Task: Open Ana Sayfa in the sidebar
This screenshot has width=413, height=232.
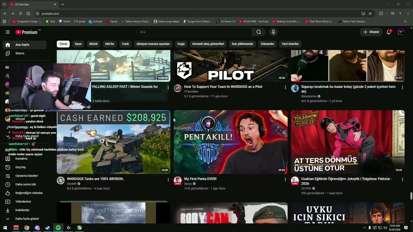Action: point(25,45)
